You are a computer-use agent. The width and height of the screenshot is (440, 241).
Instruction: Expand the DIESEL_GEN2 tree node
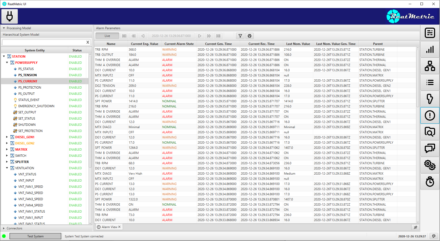pos(7,143)
